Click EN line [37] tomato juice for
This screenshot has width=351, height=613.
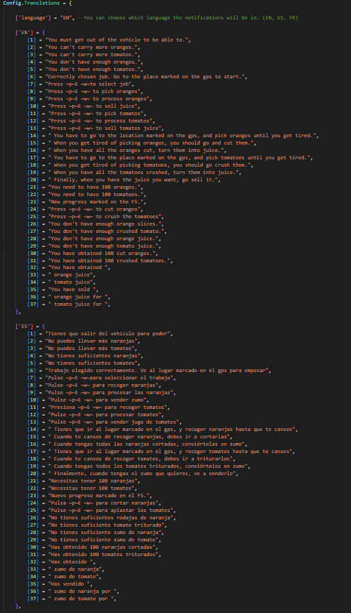(x=69, y=304)
